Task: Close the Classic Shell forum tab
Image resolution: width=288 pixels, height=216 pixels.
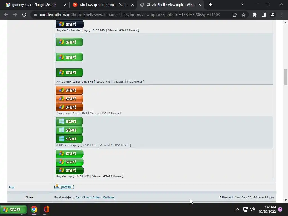Action: (x=200, y=5)
